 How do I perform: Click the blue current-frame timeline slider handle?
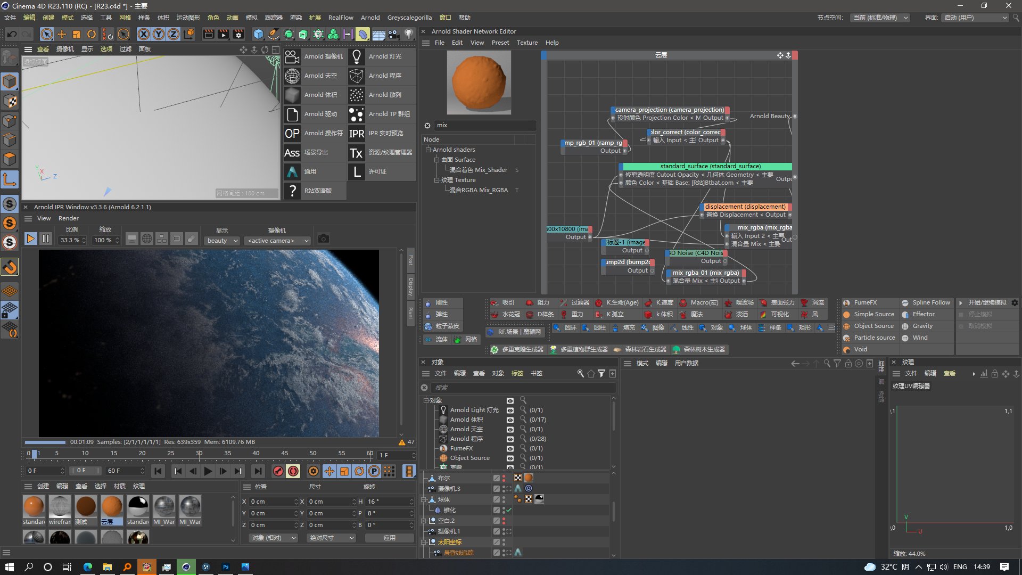[34, 454]
